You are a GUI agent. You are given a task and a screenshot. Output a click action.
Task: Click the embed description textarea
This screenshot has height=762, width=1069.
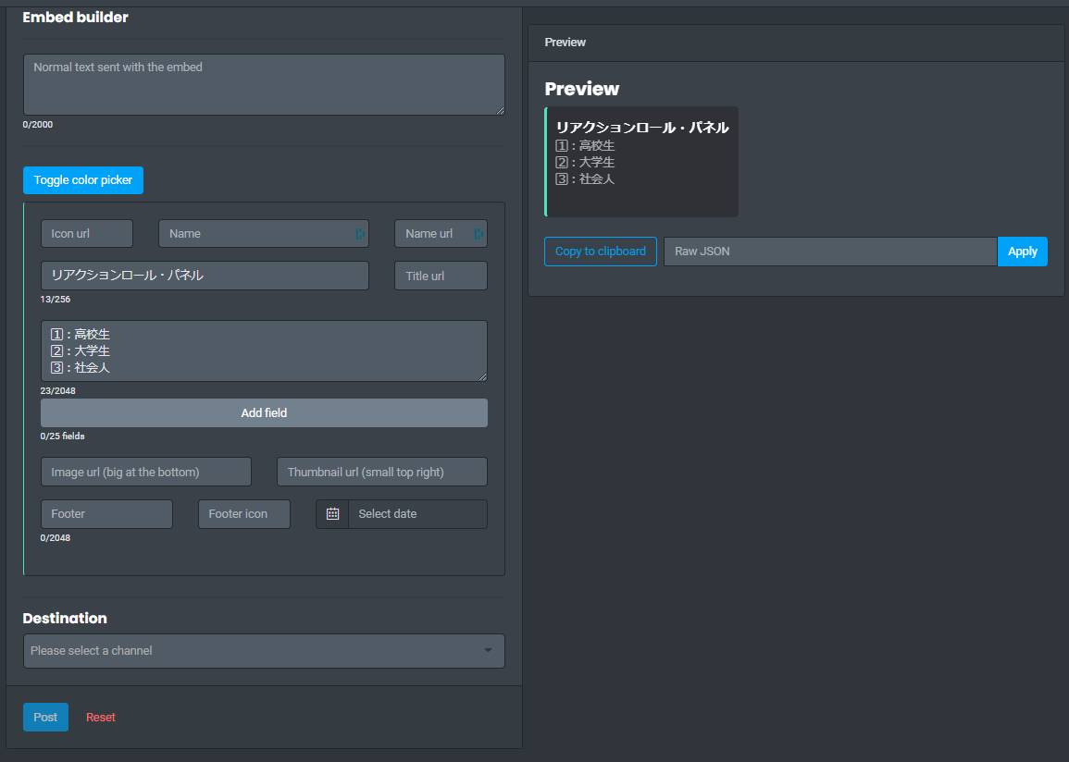(264, 350)
